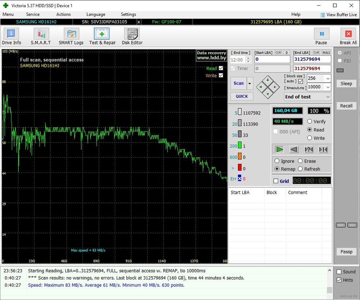
Task: Click MAX button for End LBA
Action: 326,52
